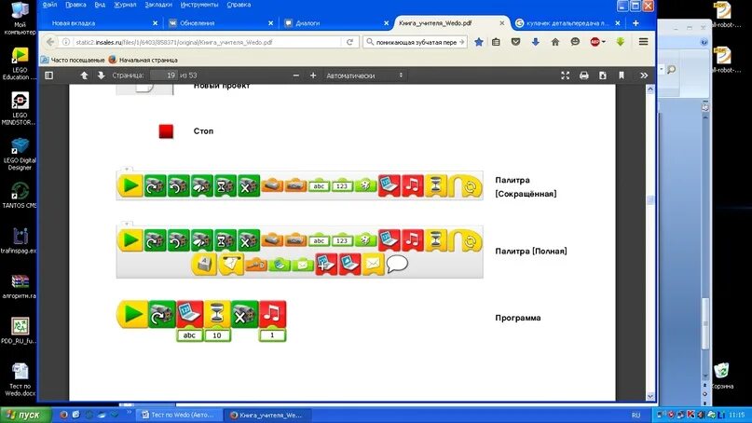
Task: Open the пуск Start menu
Action: click(x=25, y=415)
